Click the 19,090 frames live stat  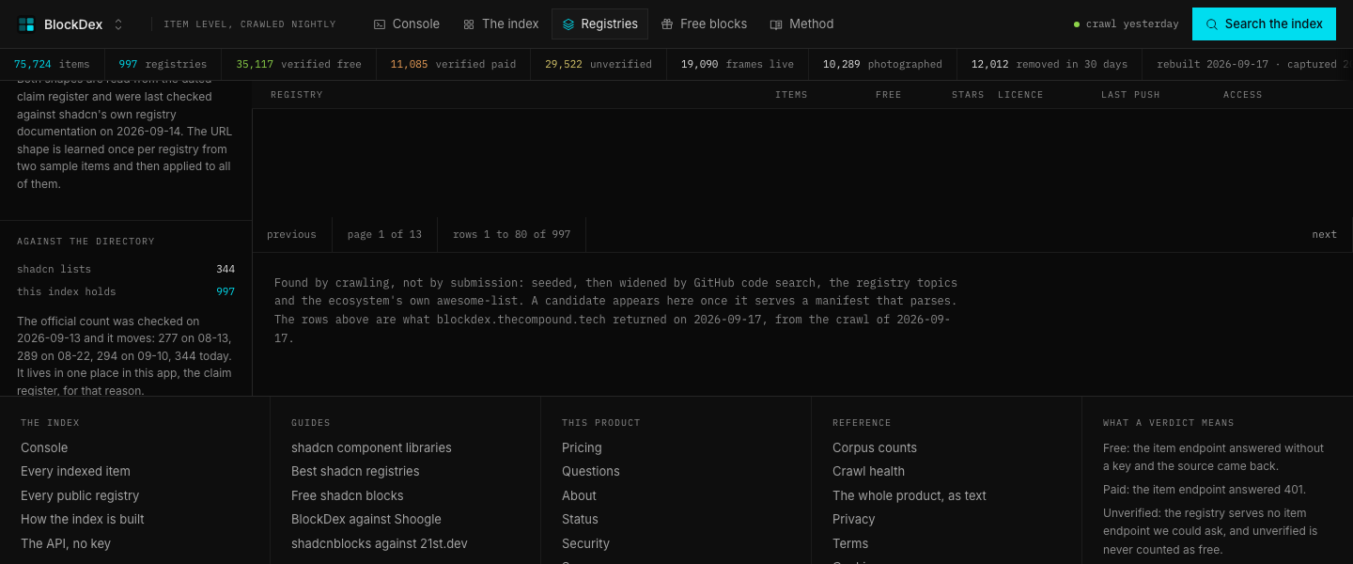point(738,64)
